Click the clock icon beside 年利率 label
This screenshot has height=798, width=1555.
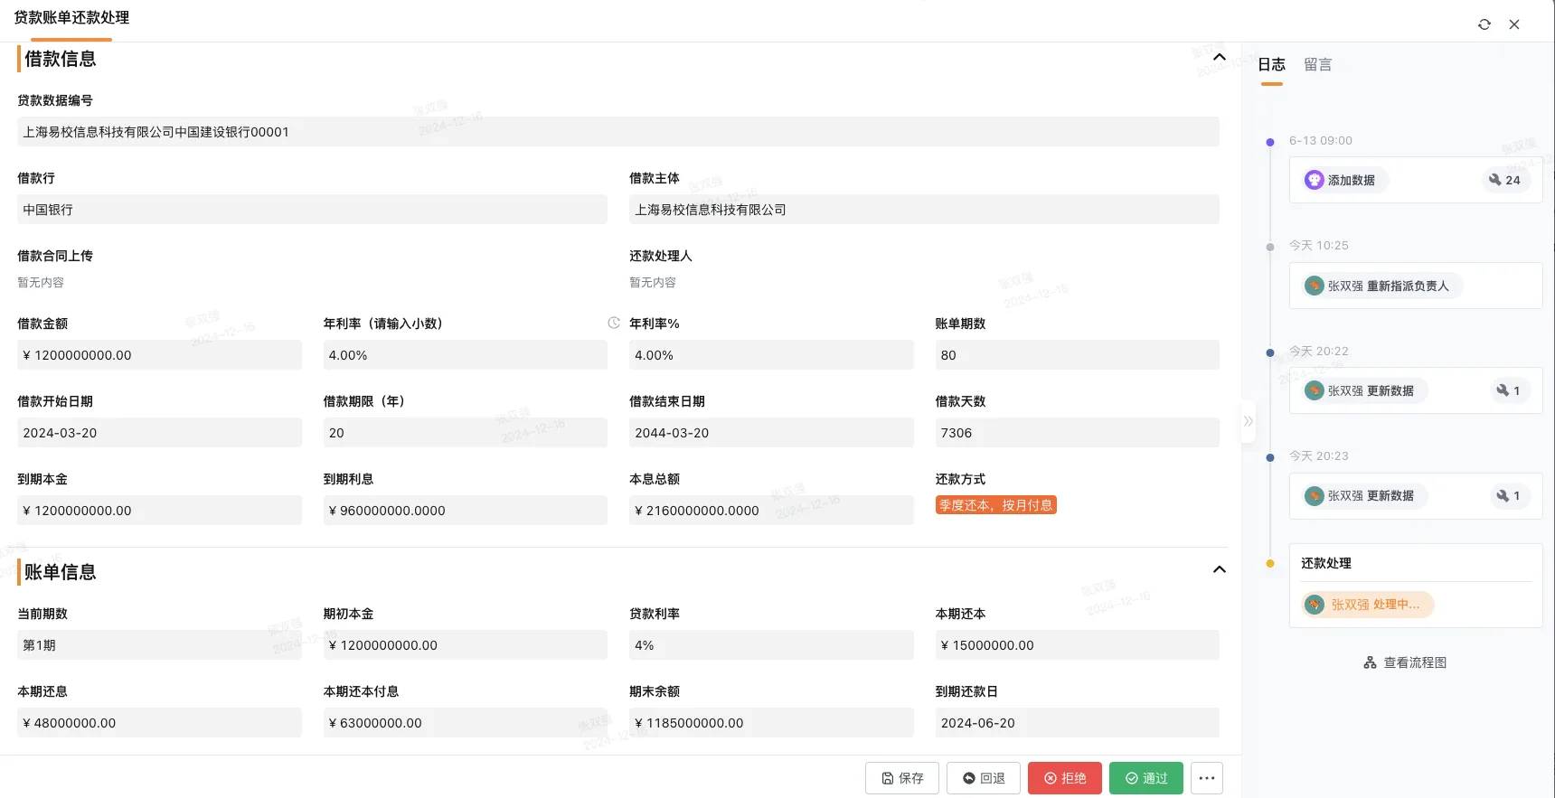(614, 323)
